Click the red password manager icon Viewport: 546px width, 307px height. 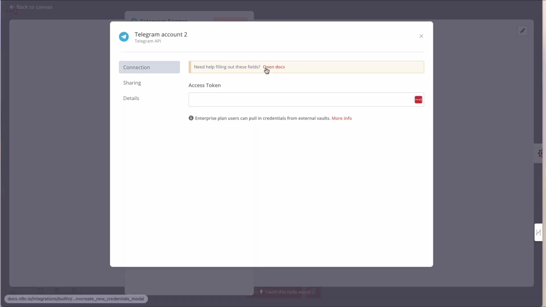(418, 100)
